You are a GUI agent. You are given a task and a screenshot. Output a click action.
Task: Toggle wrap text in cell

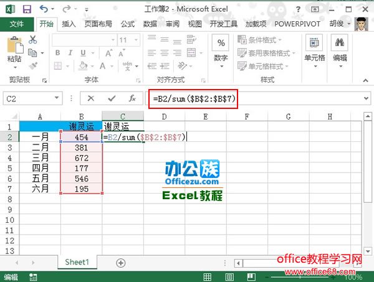191,39
